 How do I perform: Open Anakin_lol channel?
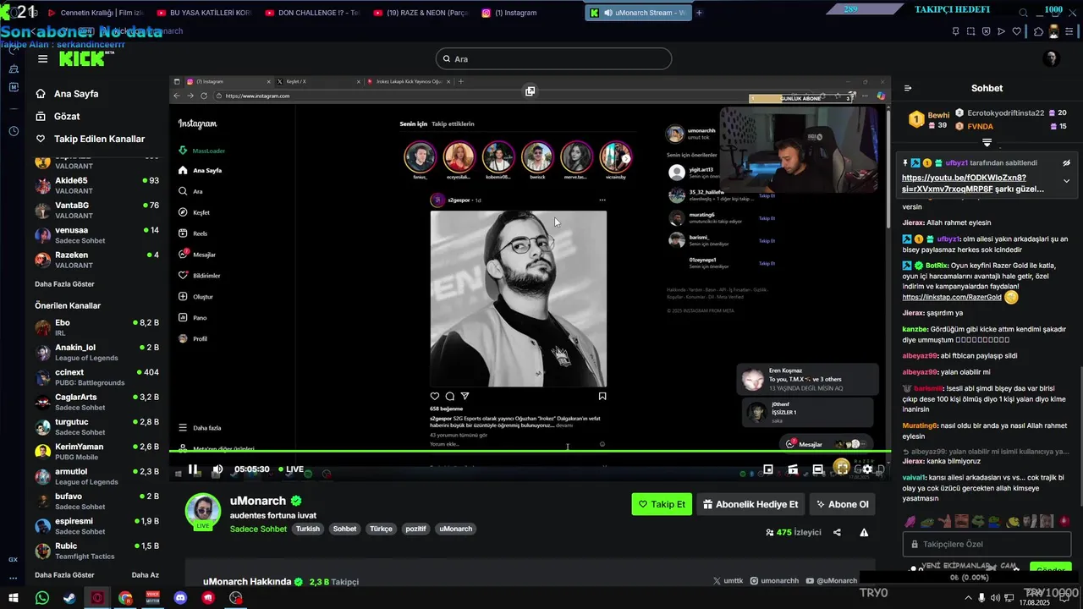click(96, 352)
